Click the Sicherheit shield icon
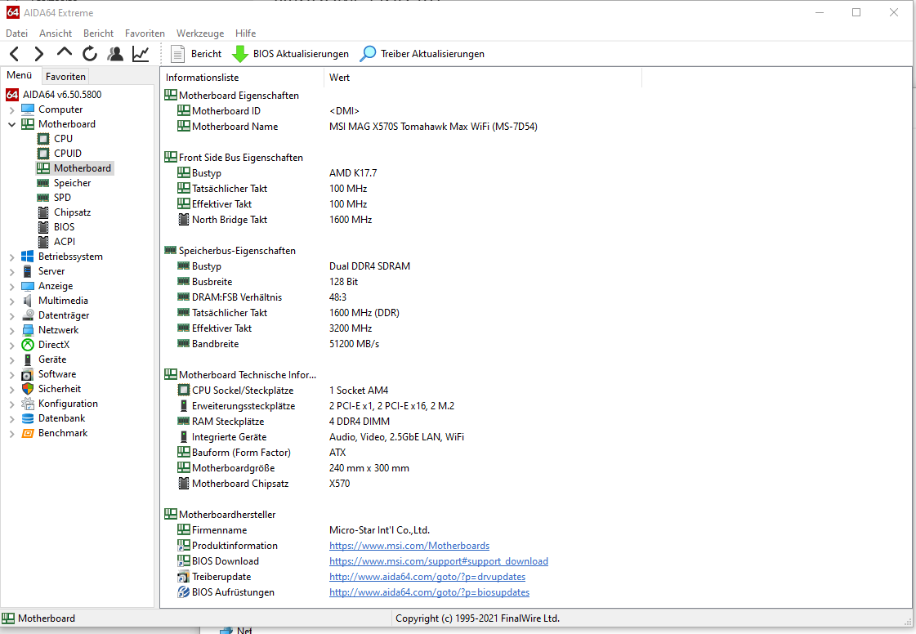916x634 pixels. (x=28, y=389)
